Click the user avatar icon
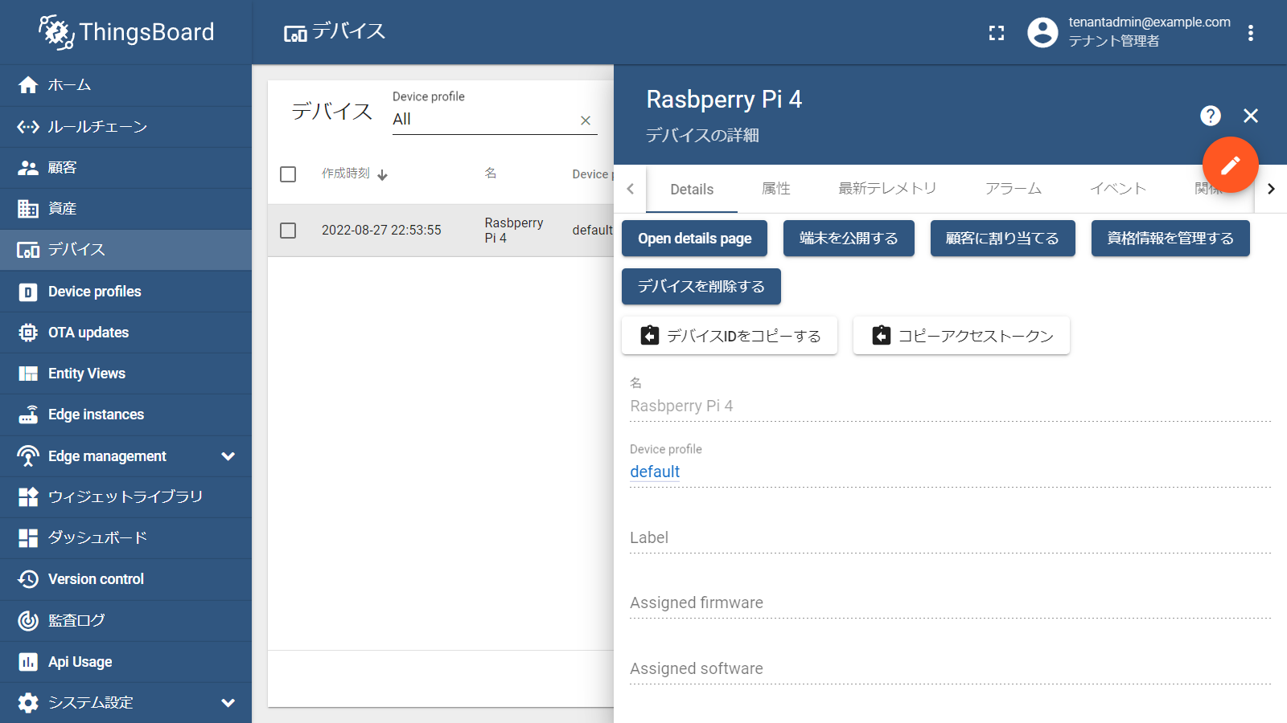This screenshot has width=1287, height=723. [x=1042, y=33]
